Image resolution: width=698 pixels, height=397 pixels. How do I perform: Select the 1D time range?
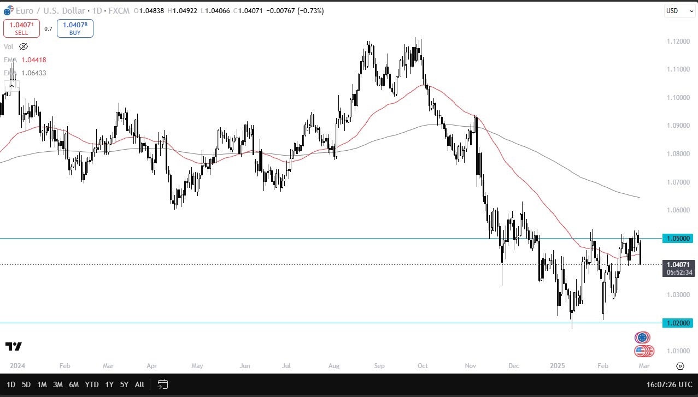pyautogui.click(x=11, y=384)
